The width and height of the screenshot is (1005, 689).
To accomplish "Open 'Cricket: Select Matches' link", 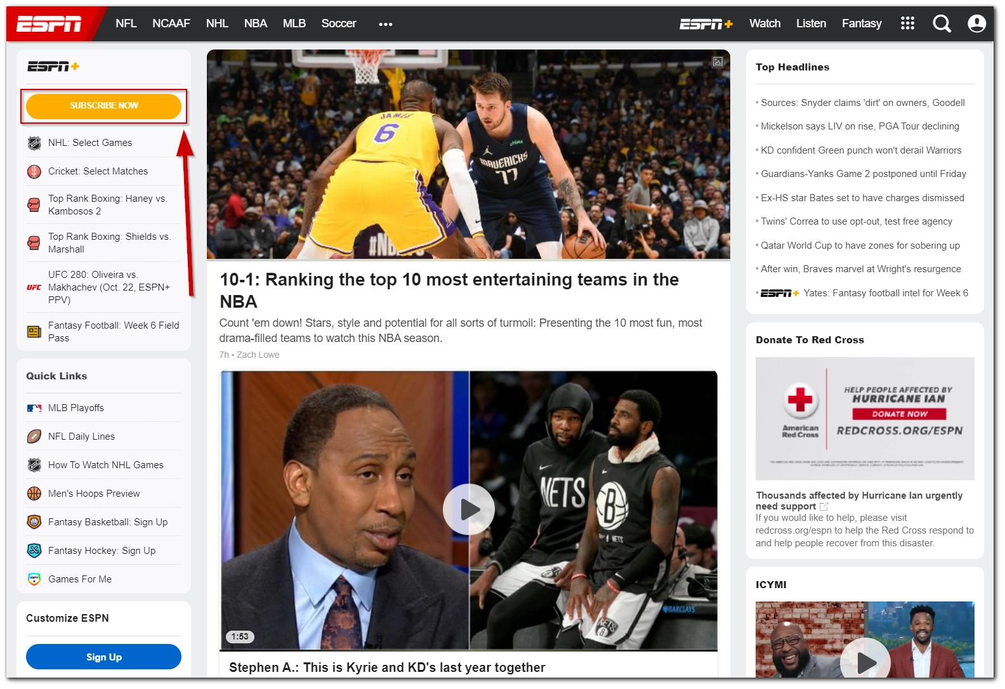I will (98, 171).
